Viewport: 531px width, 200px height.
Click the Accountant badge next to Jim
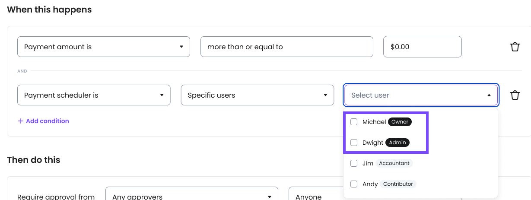394,163
